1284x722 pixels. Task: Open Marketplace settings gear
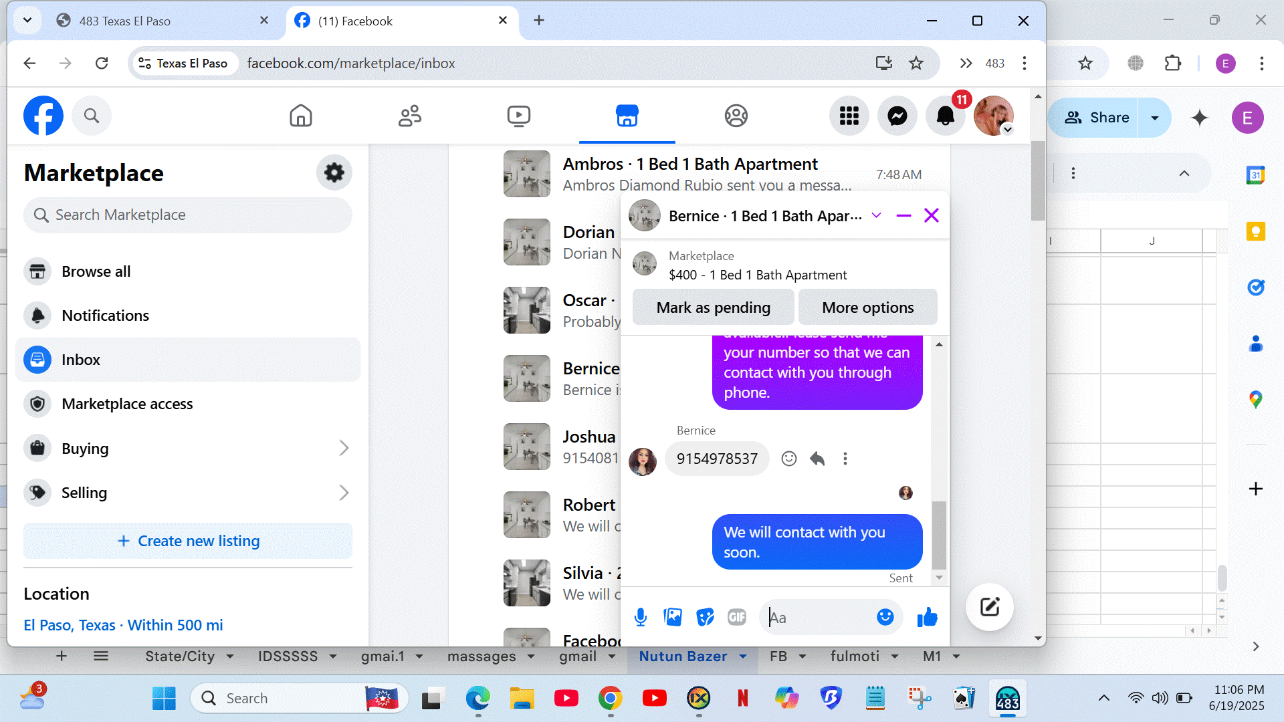[x=334, y=173]
